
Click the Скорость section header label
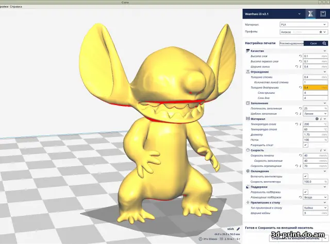(x=257, y=150)
